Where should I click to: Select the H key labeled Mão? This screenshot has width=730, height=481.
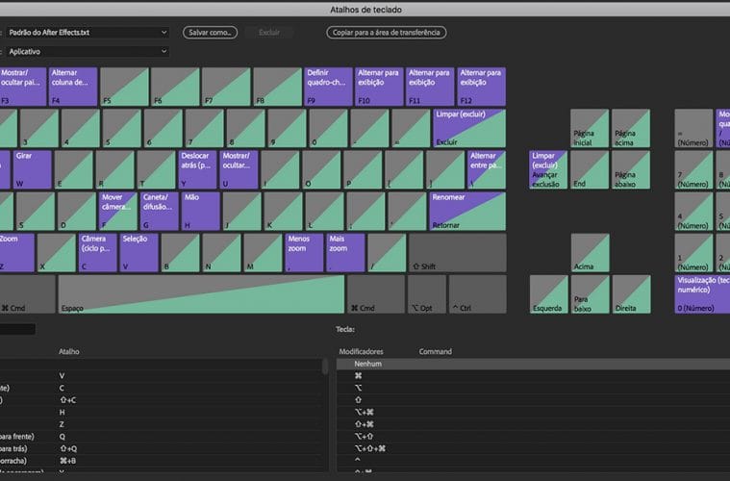(201, 211)
